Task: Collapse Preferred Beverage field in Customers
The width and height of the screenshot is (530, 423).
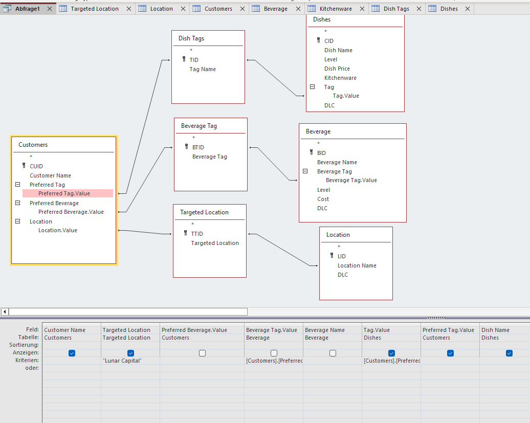Action: [17, 203]
